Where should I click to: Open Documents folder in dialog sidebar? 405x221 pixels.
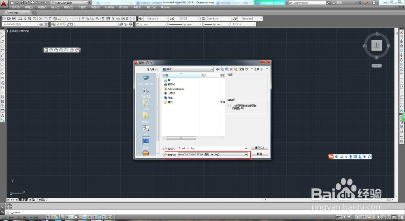coord(146,105)
